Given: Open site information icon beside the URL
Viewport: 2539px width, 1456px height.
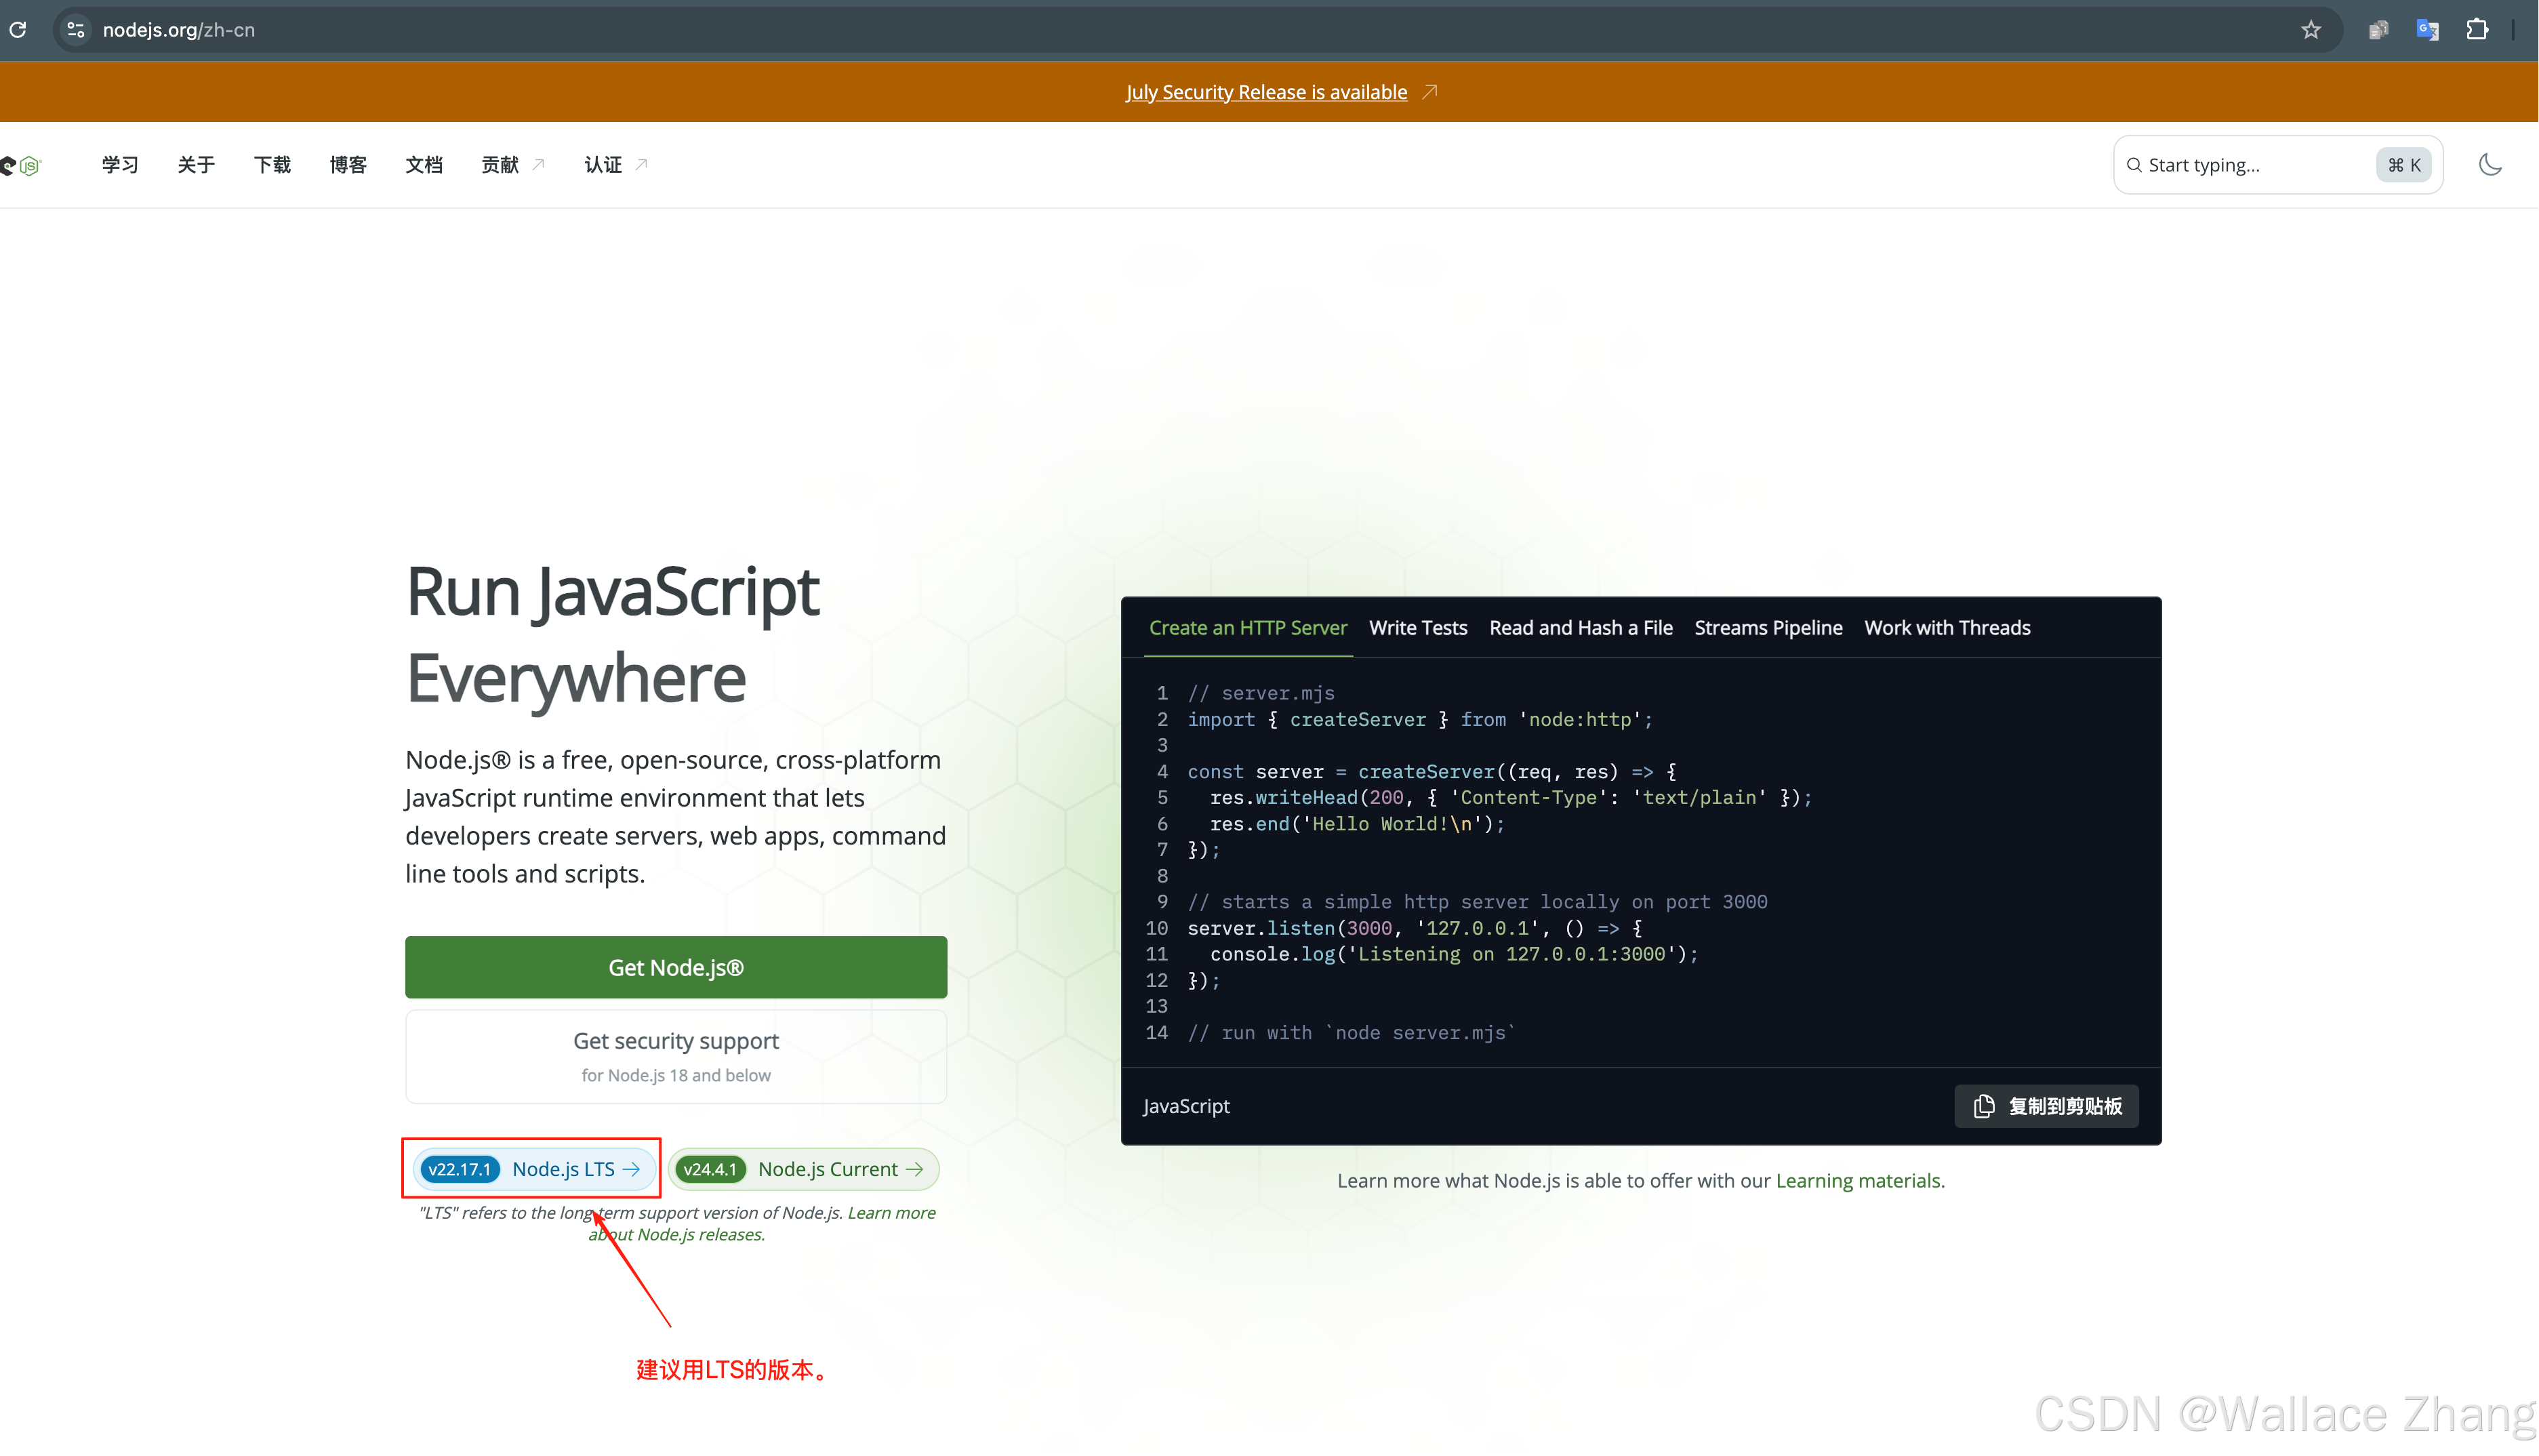Looking at the screenshot, I should [76, 30].
